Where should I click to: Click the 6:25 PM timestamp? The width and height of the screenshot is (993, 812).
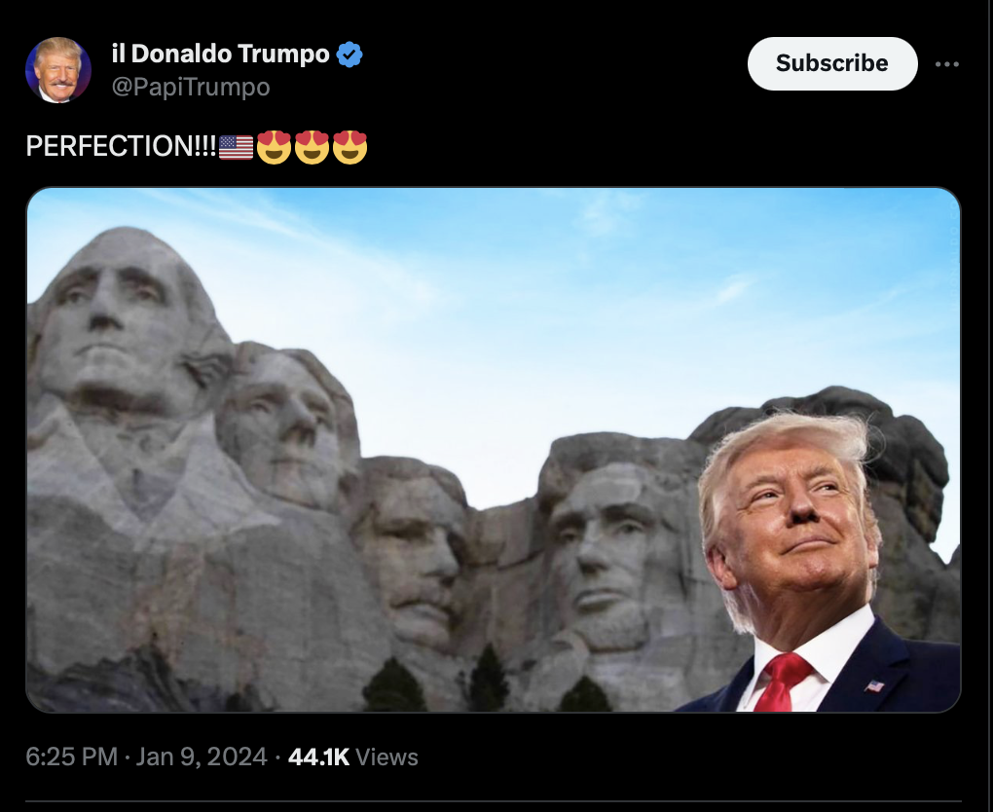[x=72, y=757]
